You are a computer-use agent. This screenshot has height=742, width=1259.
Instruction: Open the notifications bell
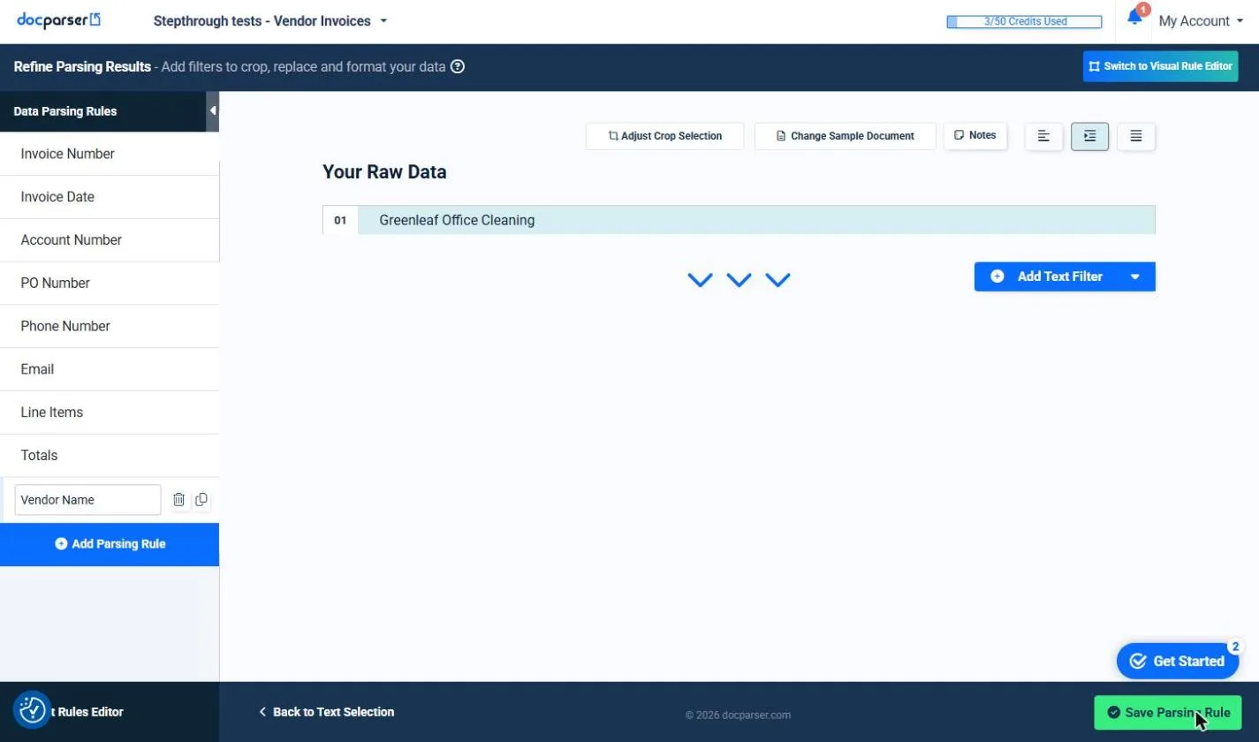pyautogui.click(x=1134, y=18)
